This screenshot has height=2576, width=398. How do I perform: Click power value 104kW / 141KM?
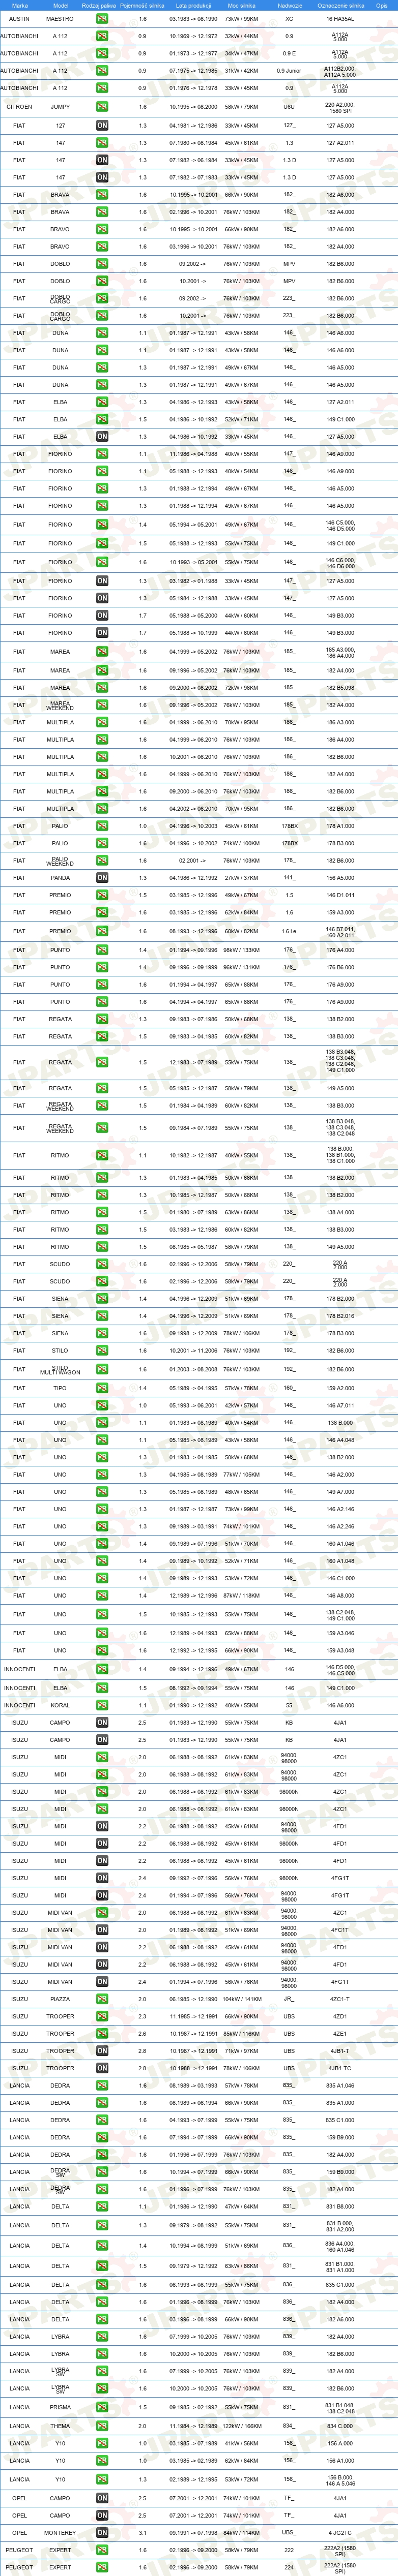(x=241, y=1999)
